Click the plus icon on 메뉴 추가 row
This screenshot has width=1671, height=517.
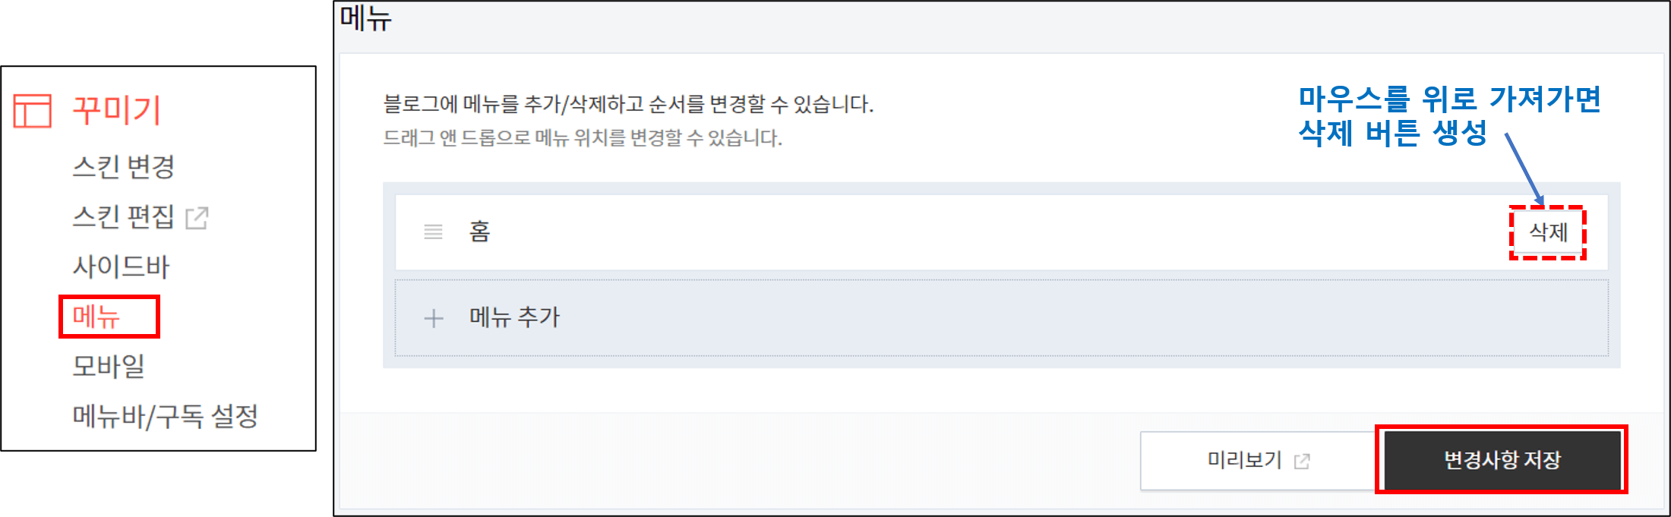click(x=434, y=318)
